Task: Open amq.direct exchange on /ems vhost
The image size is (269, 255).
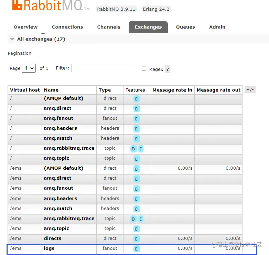Action: 57,178
